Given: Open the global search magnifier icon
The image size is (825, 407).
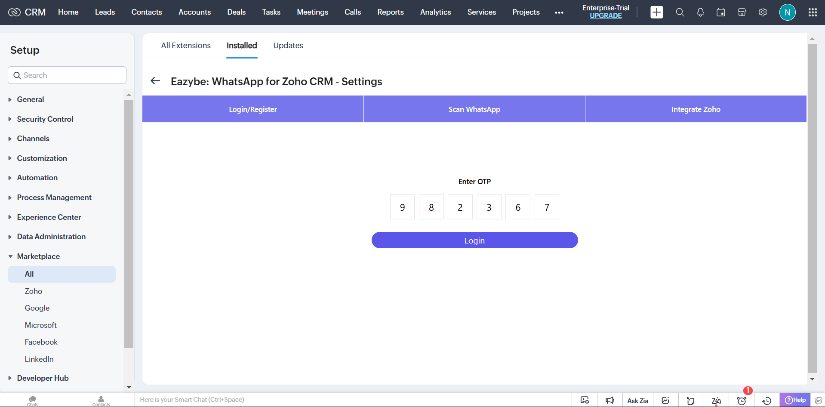Looking at the screenshot, I should tap(680, 12).
